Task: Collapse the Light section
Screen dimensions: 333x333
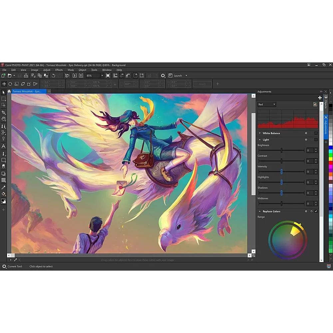Action: click(260, 140)
